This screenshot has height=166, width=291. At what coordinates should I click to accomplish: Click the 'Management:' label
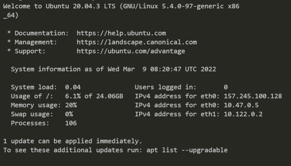pyautogui.click(x=36, y=42)
